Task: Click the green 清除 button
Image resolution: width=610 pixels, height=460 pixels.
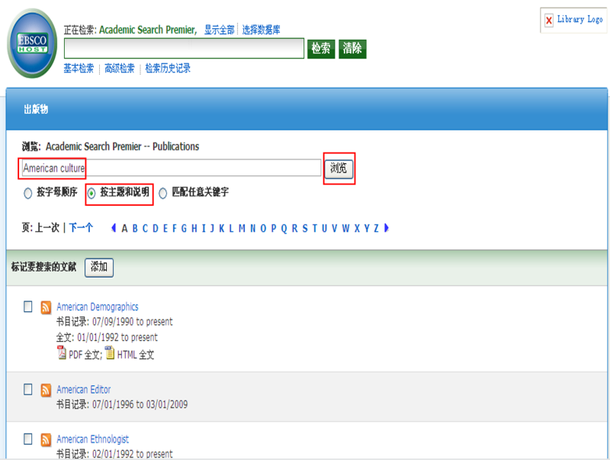Action: [x=352, y=49]
